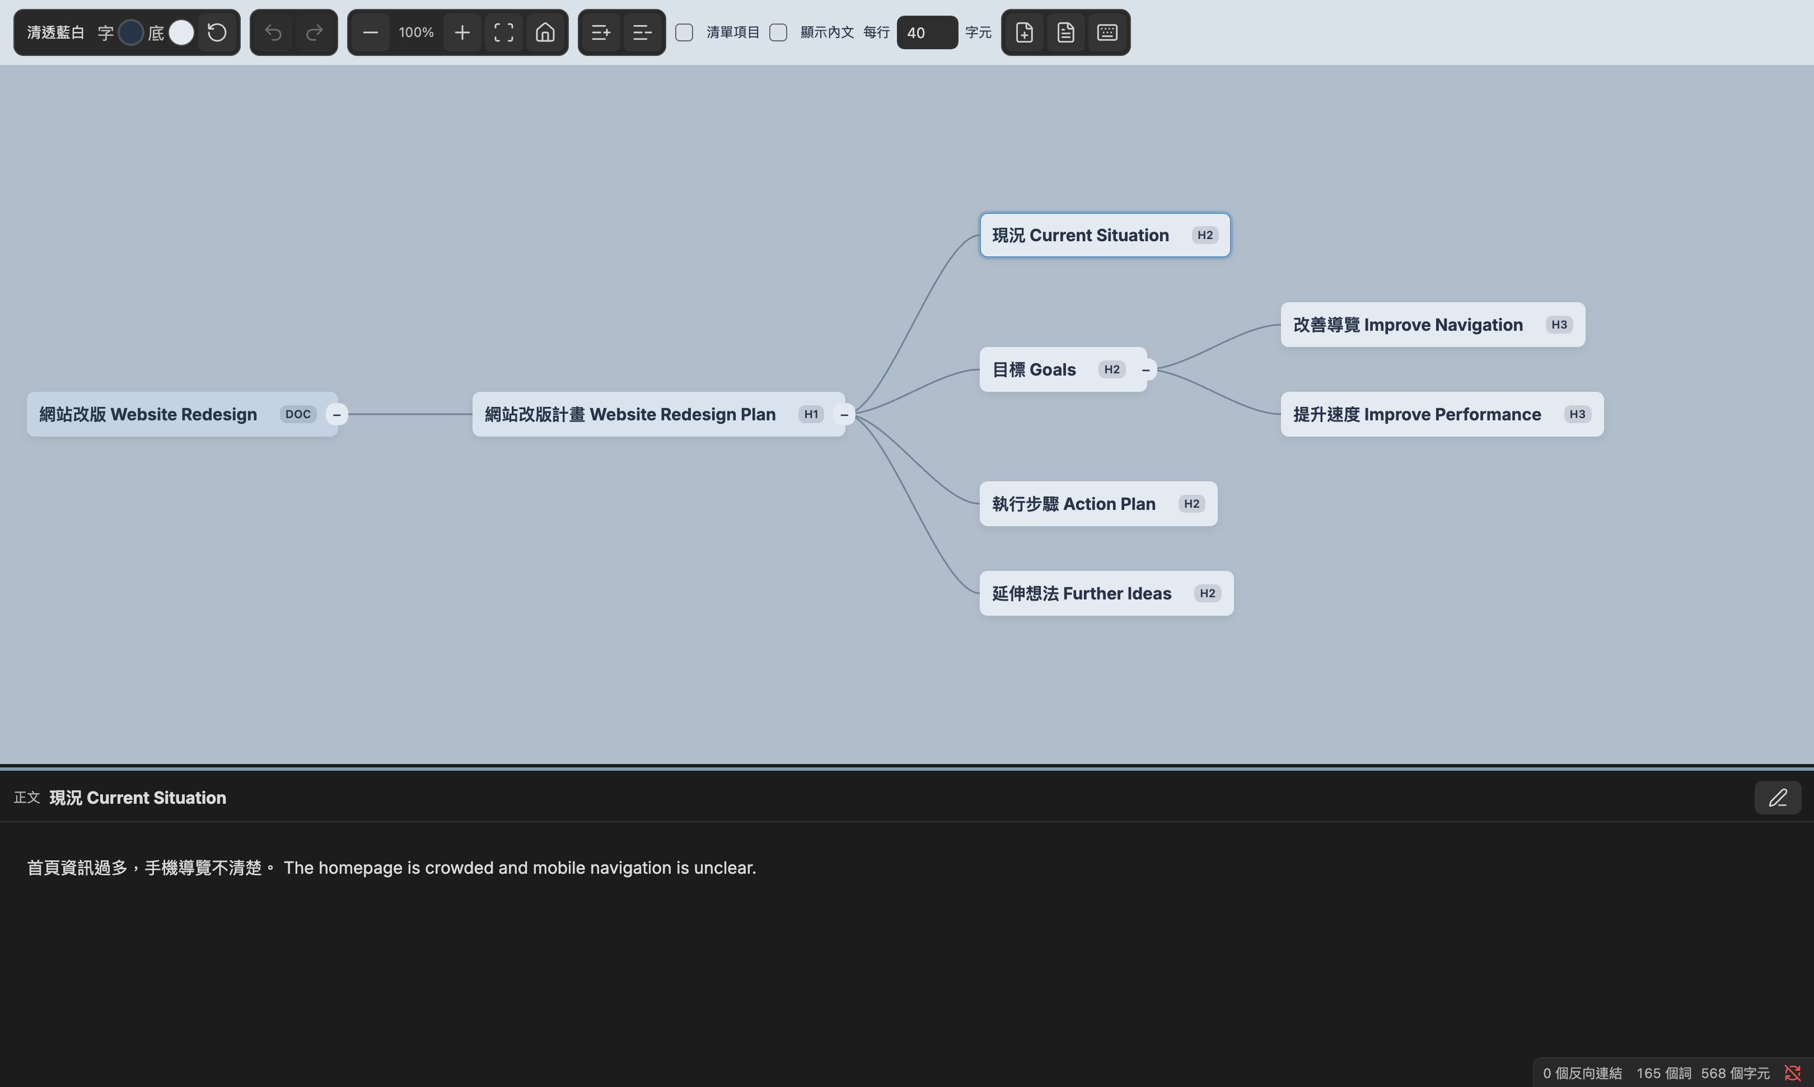Viewport: 1814px width, 1087px height.
Task: Click 568 個字元 character count
Action: (x=1735, y=1073)
